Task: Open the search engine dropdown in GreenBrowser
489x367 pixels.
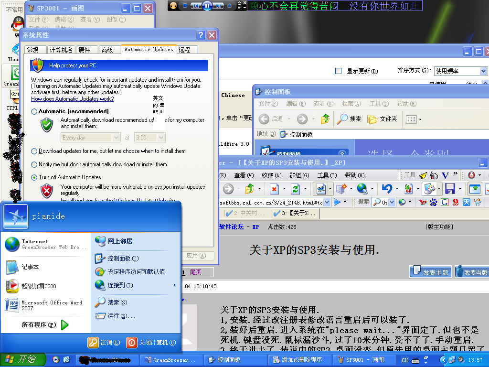Action: [392, 202]
